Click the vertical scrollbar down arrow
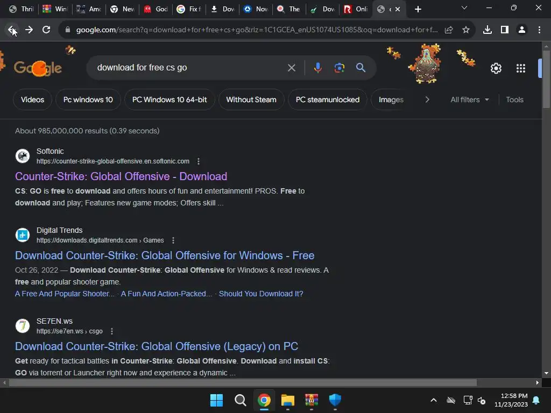This screenshot has height=413, width=551. pos(546,373)
